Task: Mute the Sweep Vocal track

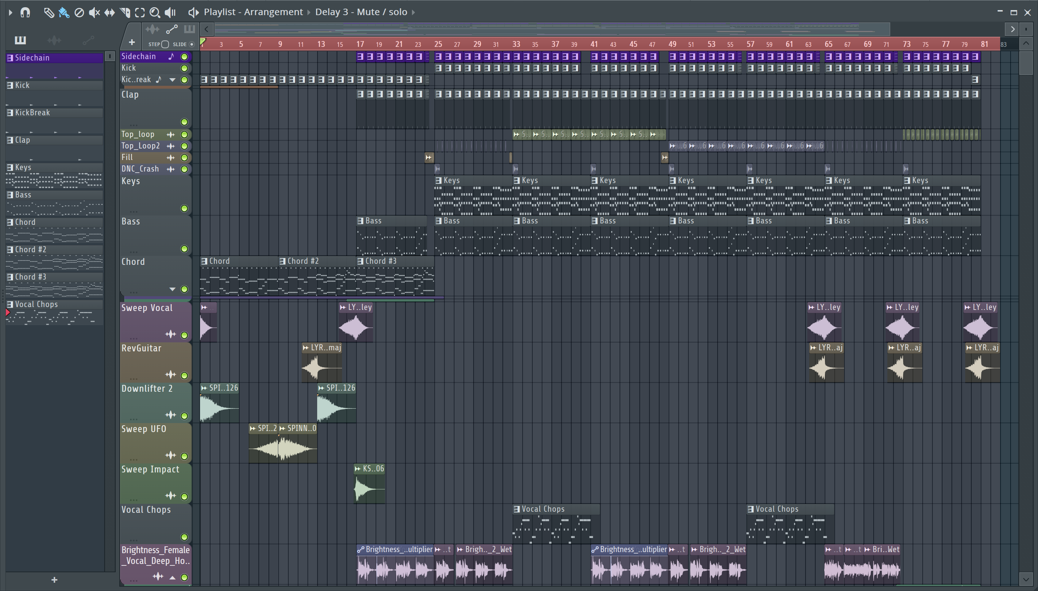Action: pos(184,335)
